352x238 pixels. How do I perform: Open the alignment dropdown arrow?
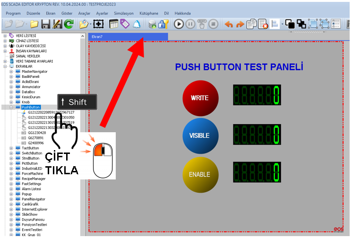click(282, 24)
